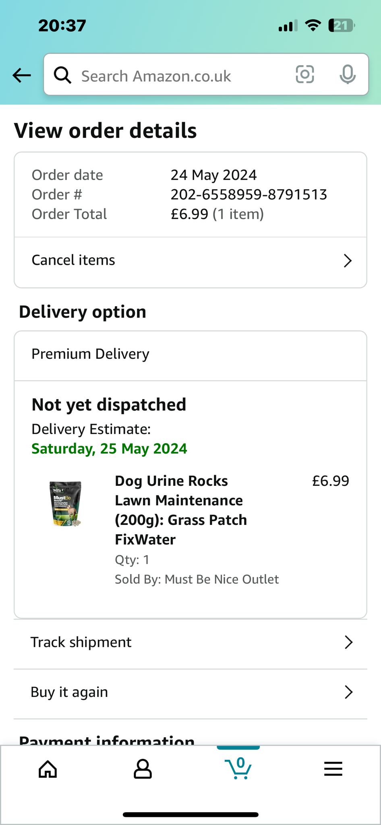Image resolution: width=381 pixels, height=825 pixels.
Task: Open the account profile icon
Action: (x=143, y=769)
